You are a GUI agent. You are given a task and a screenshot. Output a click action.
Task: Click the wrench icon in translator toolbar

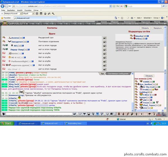(53, 14)
